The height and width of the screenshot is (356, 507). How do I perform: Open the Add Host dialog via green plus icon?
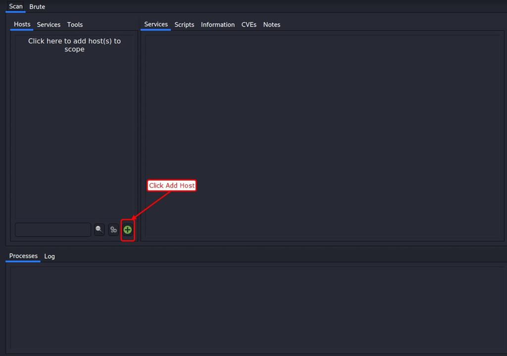tap(127, 229)
